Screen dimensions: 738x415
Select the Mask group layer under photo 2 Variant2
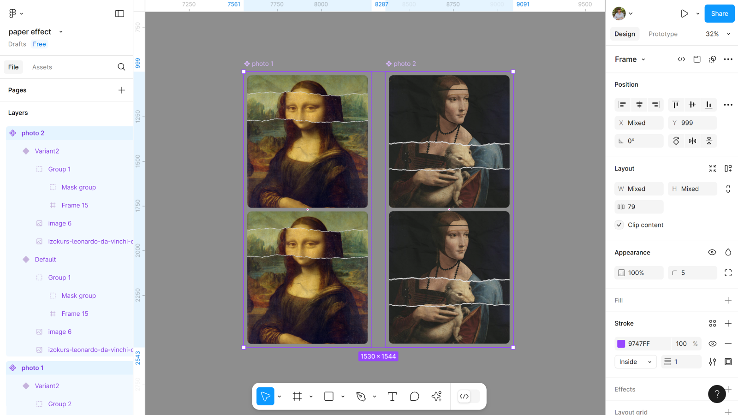pos(78,187)
